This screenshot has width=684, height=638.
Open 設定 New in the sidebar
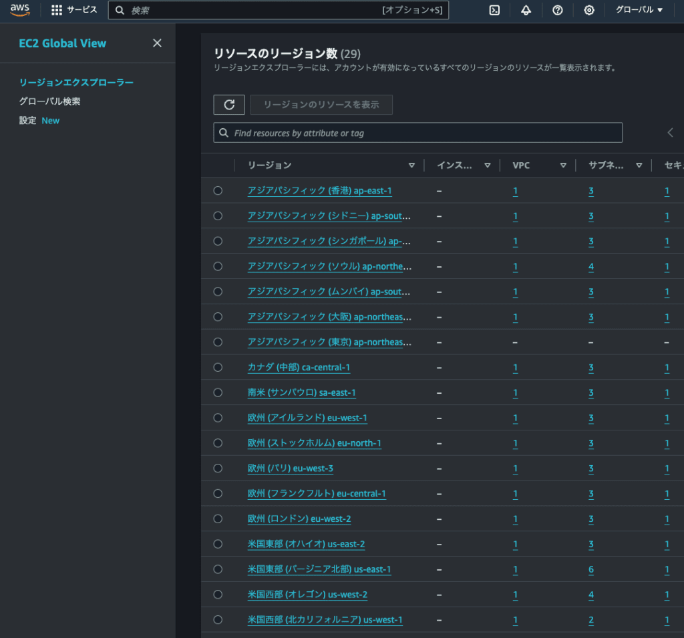pos(39,120)
